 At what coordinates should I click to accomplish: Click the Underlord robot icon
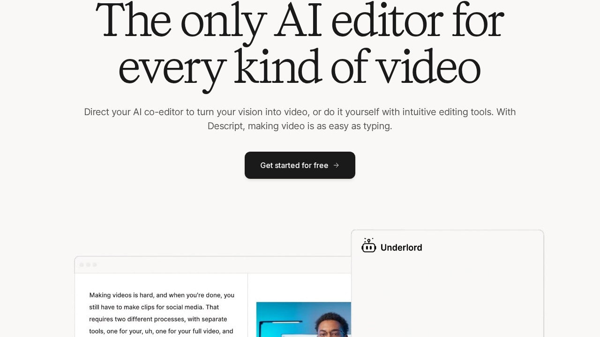pyautogui.click(x=369, y=246)
